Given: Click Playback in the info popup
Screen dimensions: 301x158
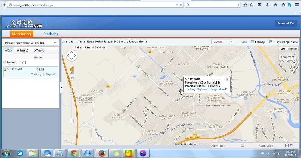Looking at the screenshot, I should (202, 89).
